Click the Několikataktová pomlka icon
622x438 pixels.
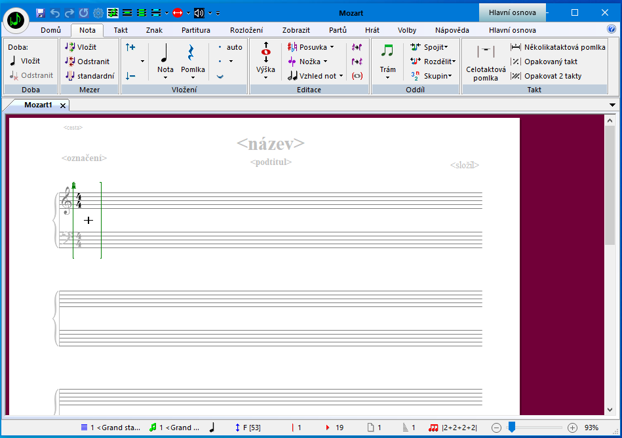(x=516, y=47)
